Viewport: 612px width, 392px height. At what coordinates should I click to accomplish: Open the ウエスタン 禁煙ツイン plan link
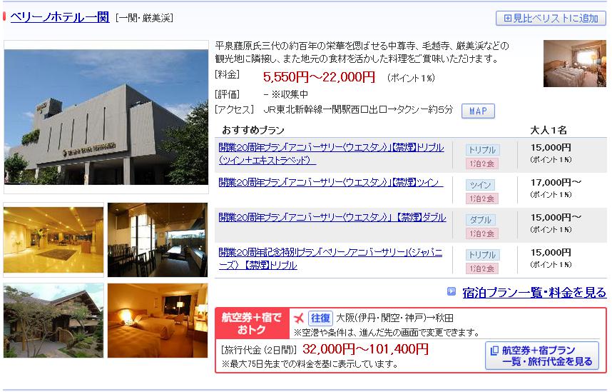point(330,182)
